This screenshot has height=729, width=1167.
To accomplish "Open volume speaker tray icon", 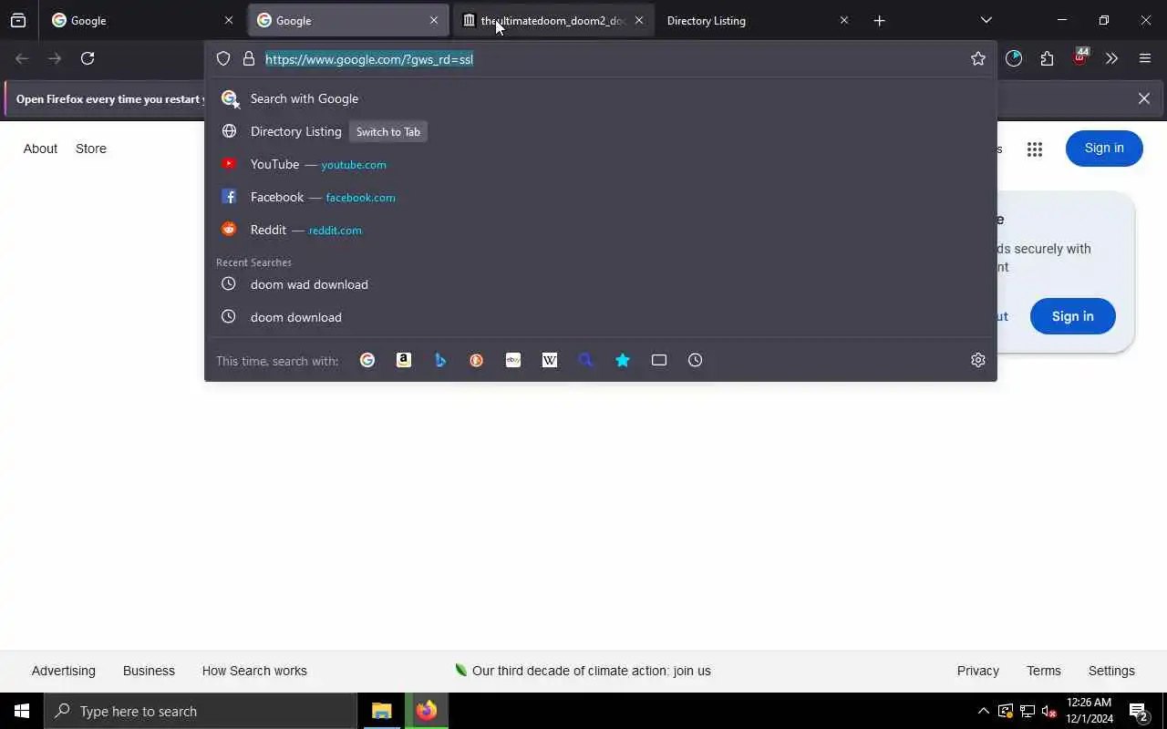I will point(1049,711).
